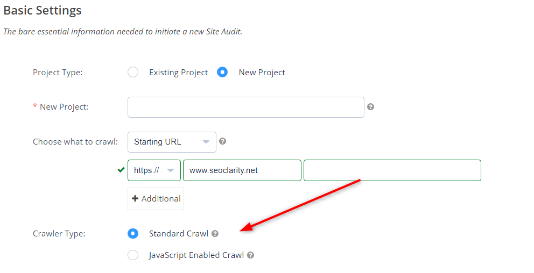
Task: Click the arrow on the Starting URL combo box
Action: pyautogui.click(x=206, y=142)
